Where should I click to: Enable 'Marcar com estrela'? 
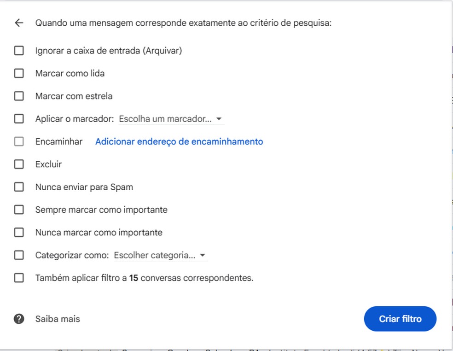point(18,96)
